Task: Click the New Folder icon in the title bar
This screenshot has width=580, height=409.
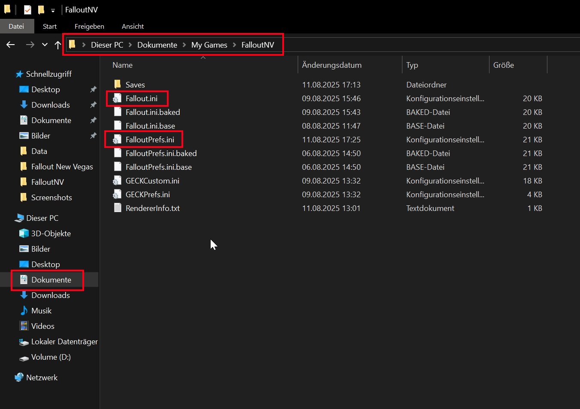Action: pyautogui.click(x=41, y=9)
